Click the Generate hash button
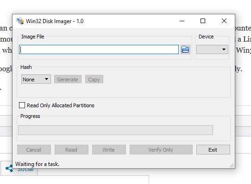 pyautogui.click(x=68, y=79)
